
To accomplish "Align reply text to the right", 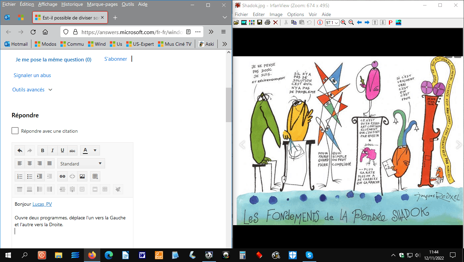I will coord(40,163).
